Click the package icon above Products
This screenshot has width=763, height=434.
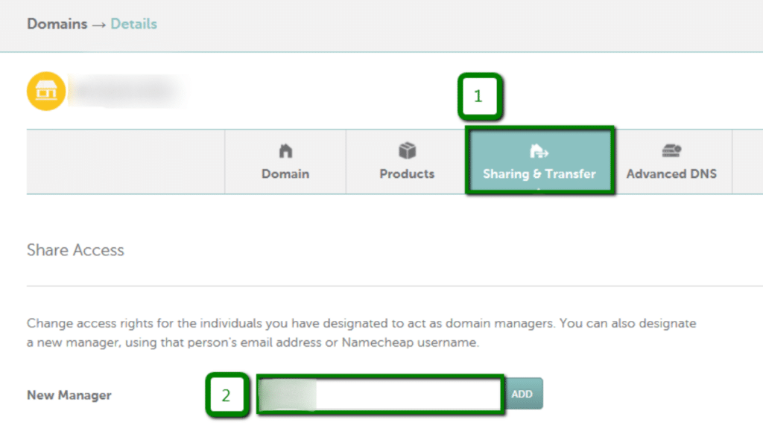(x=406, y=151)
